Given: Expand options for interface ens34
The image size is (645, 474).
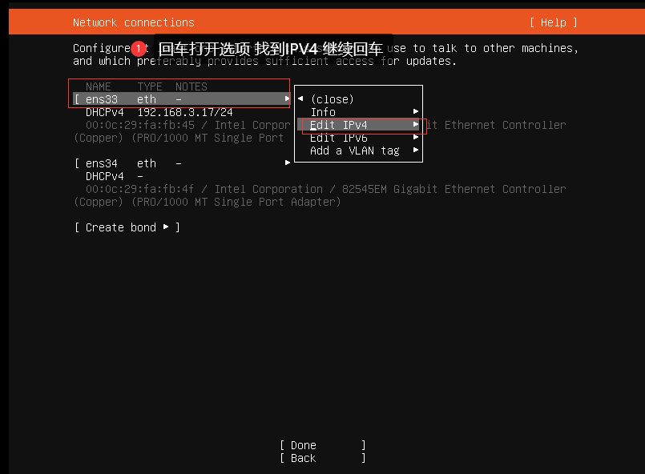Looking at the screenshot, I should coord(288,163).
